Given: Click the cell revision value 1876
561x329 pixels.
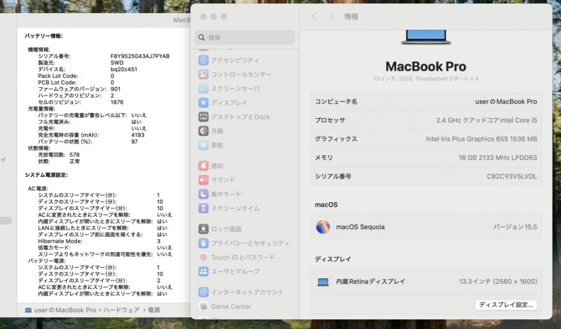Looking at the screenshot, I should point(117,102).
